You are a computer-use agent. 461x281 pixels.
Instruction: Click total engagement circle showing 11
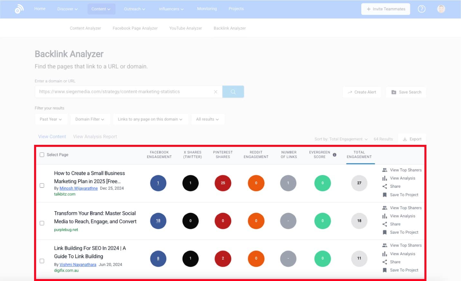(x=359, y=258)
